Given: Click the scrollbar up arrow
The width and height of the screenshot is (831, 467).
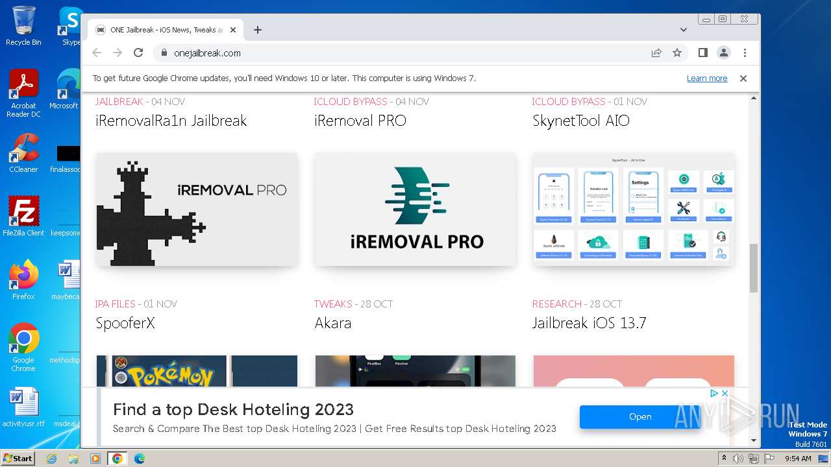Looking at the screenshot, I should click(754, 98).
